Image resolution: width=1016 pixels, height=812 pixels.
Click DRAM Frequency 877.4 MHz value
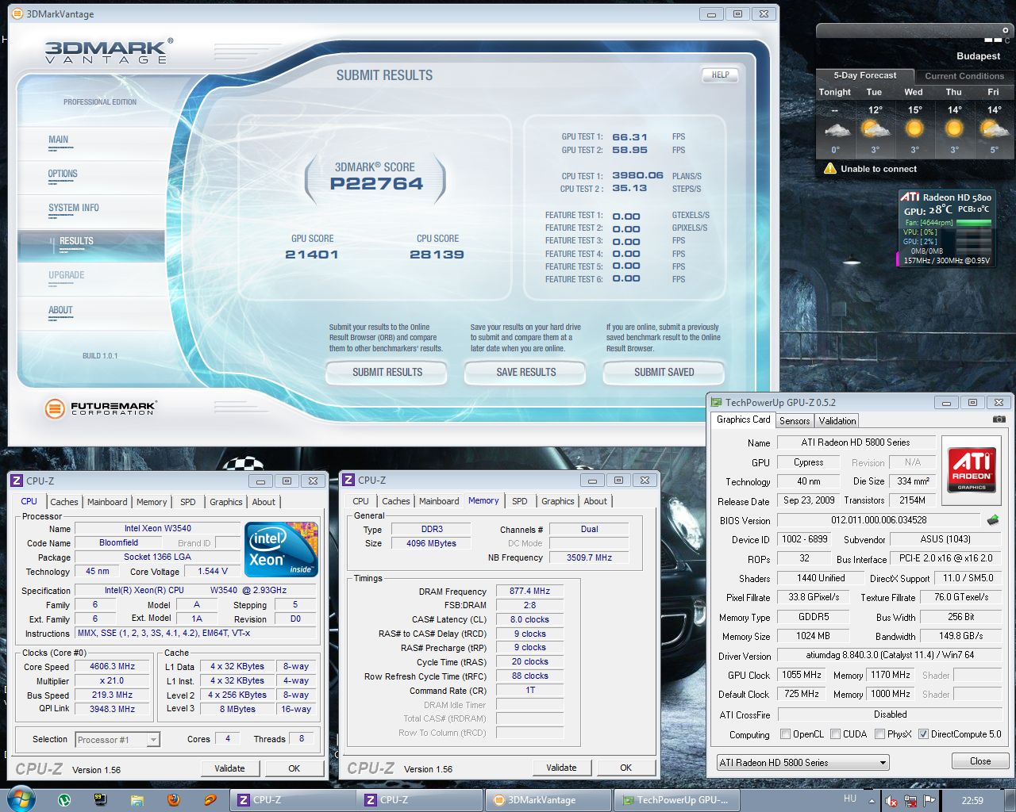coord(529,591)
